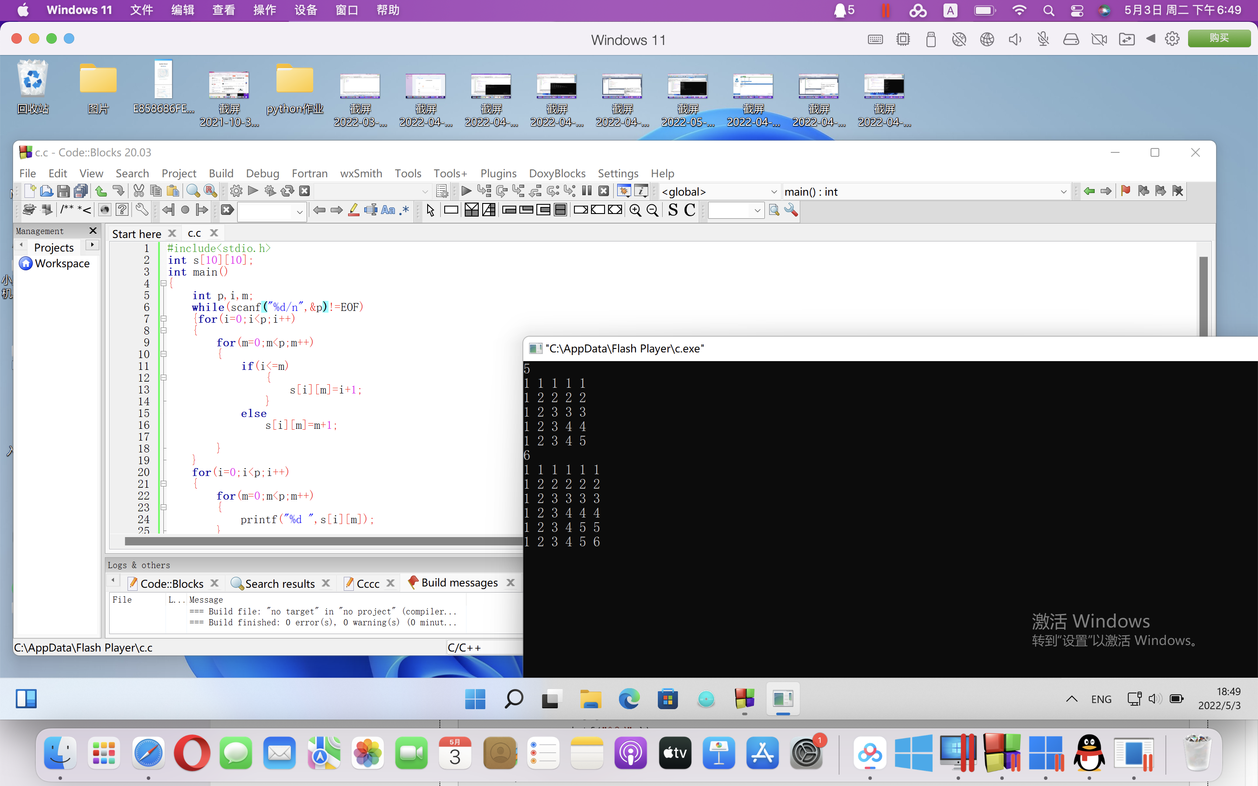Toggle regex search option button
This screenshot has height=786, width=1258.
click(x=404, y=210)
